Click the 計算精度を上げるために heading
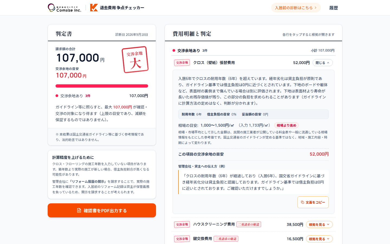The width and height of the screenshot is (390, 244). coord(73,158)
